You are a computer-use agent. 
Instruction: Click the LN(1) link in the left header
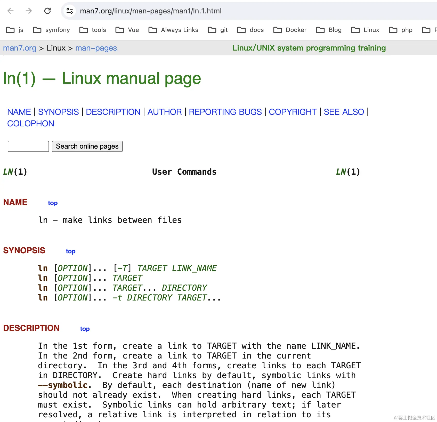[x=15, y=172]
